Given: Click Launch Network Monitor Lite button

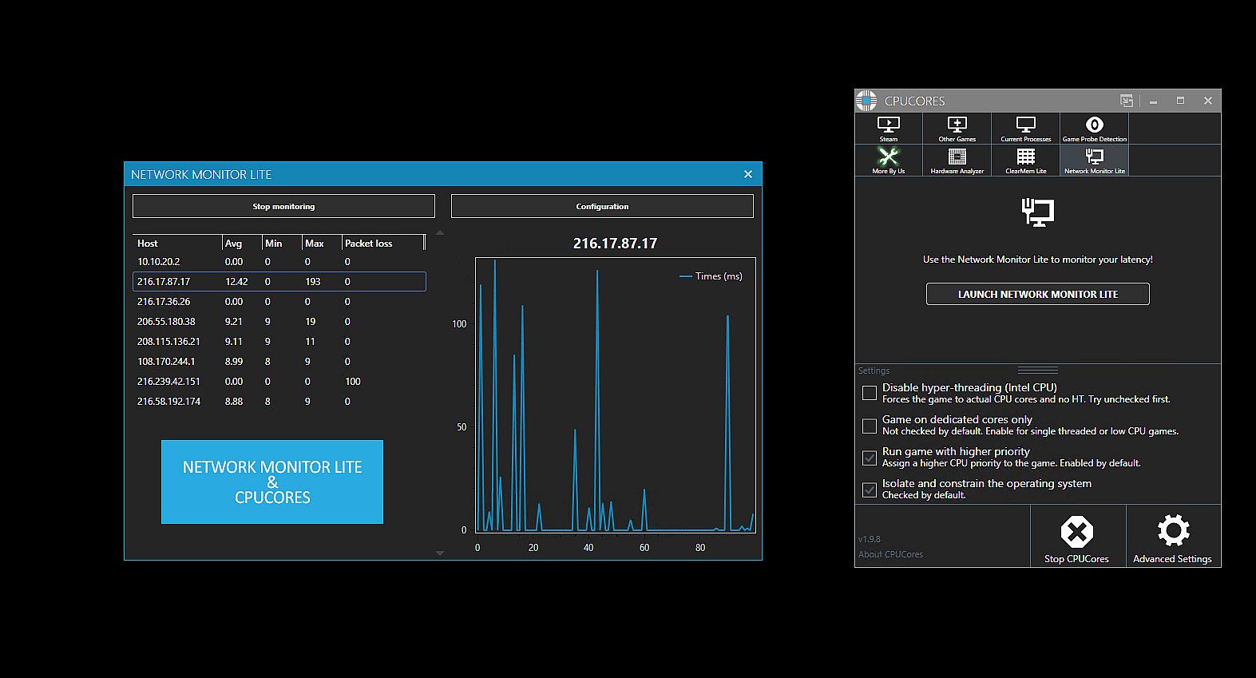Looking at the screenshot, I should point(1037,294).
